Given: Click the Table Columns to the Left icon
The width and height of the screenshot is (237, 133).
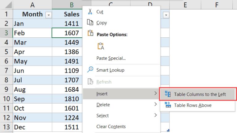Looking at the screenshot, I should [168, 94].
